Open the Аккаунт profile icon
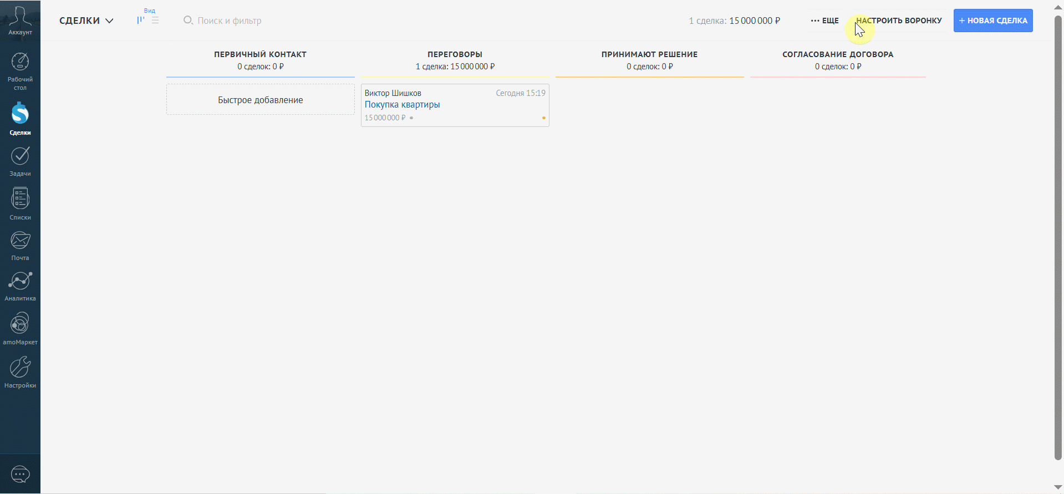 (20, 21)
